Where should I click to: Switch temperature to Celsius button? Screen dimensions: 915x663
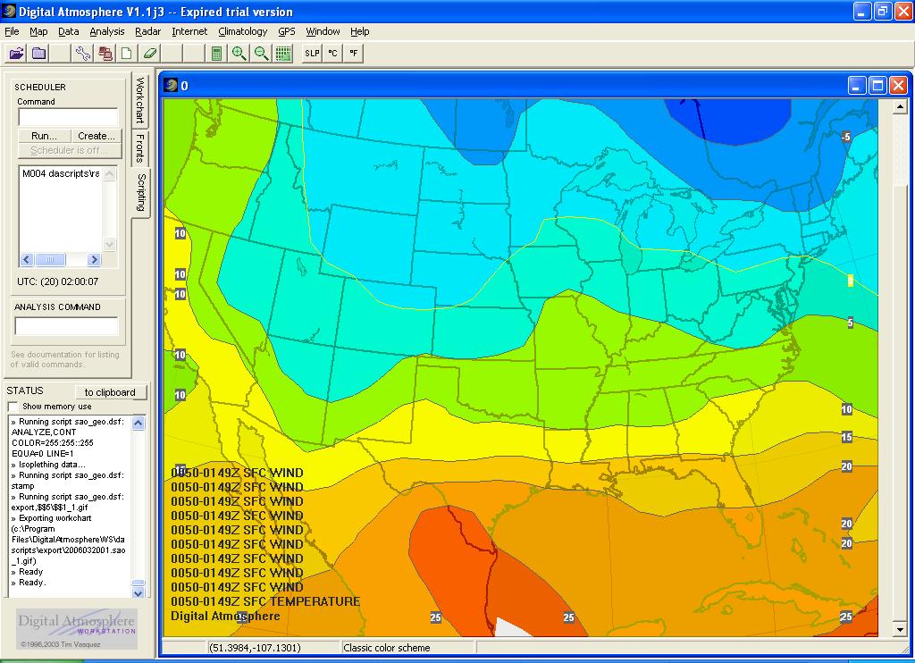tap(332, 53)
